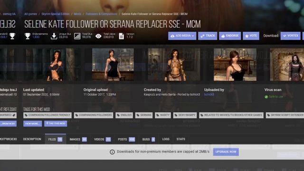304x171 pixels.
Task: Open the Add Media dropdown
Action: click(x=182, y=36)
